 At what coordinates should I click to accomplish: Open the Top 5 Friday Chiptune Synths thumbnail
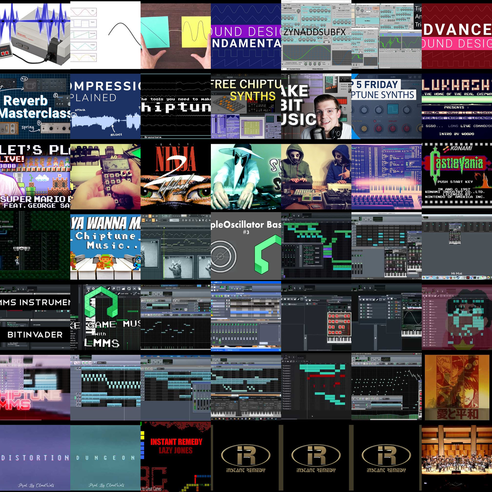coord(387,107)
